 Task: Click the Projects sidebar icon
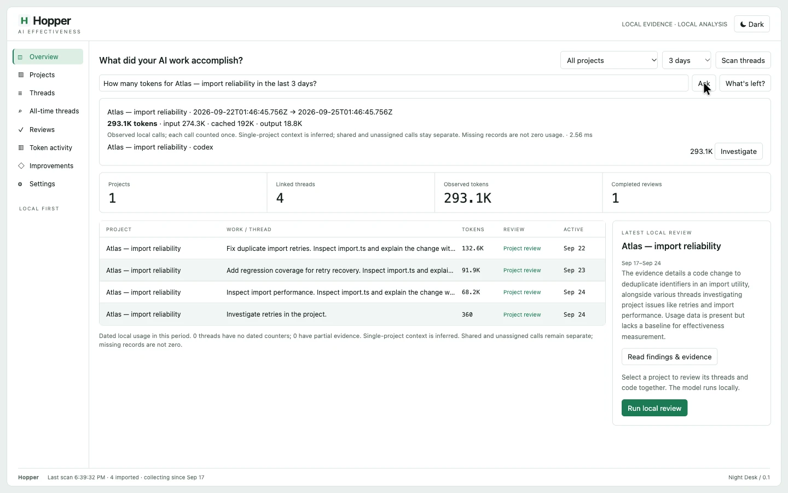21,75
